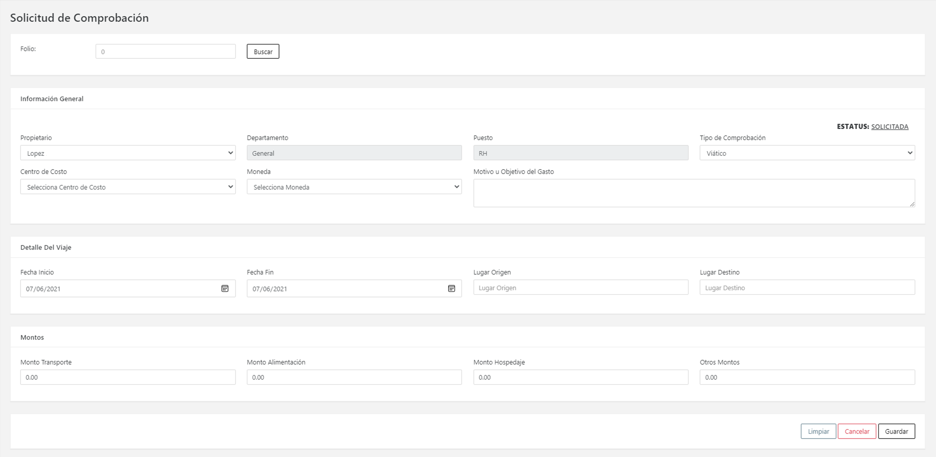Click the Limpiar button
The height and width of the screenshot is (457, 936).
point(818,431)
